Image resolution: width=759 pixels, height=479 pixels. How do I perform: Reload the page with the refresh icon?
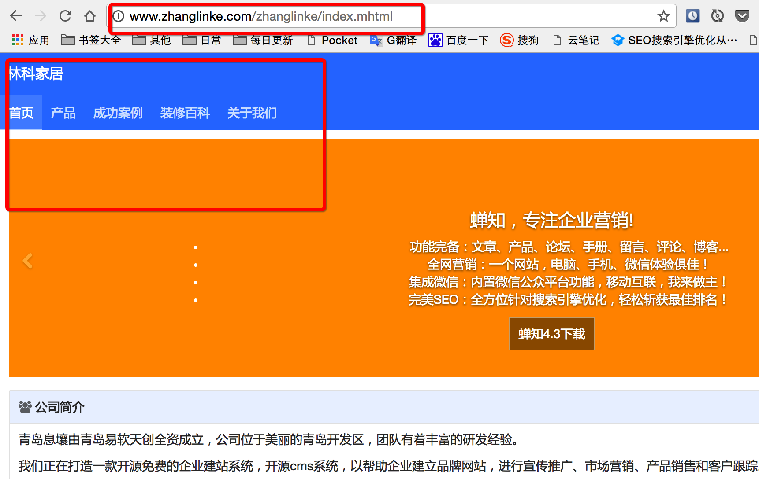click(x=65, y=16)
